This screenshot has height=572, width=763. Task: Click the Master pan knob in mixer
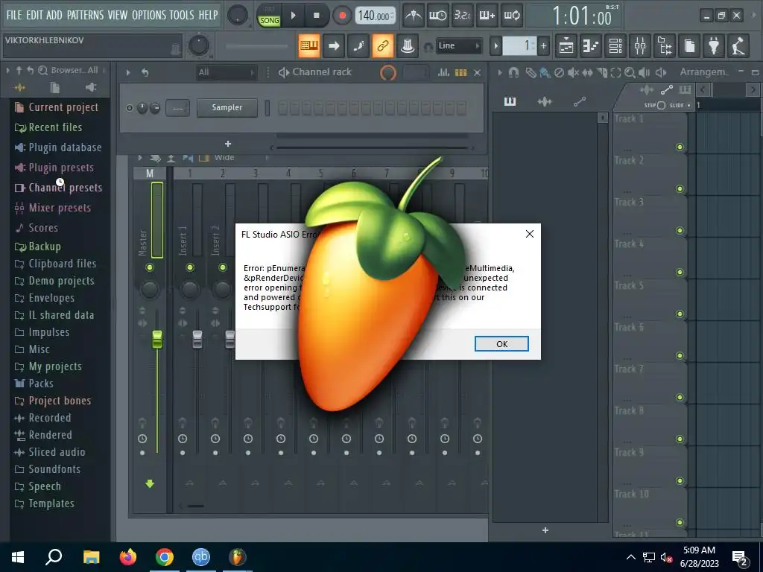coord(149,290)
